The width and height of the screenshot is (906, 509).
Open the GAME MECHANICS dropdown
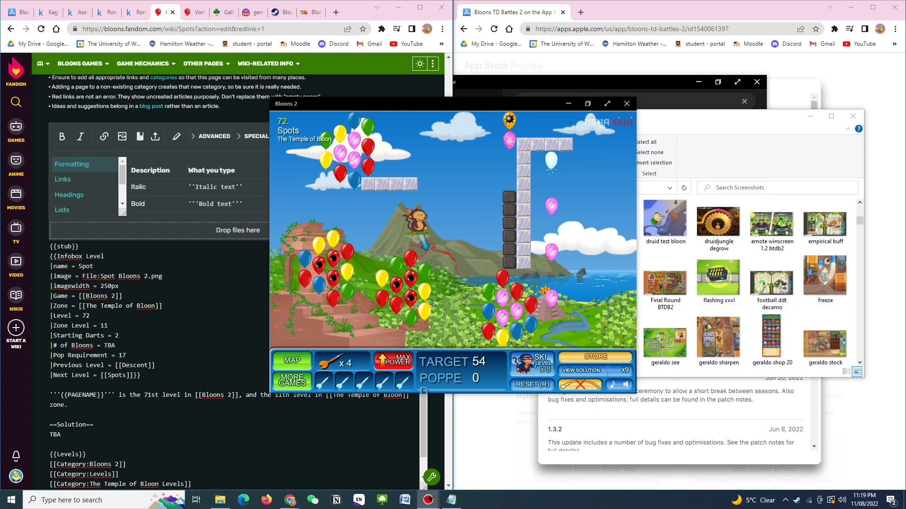pos(146,64)
